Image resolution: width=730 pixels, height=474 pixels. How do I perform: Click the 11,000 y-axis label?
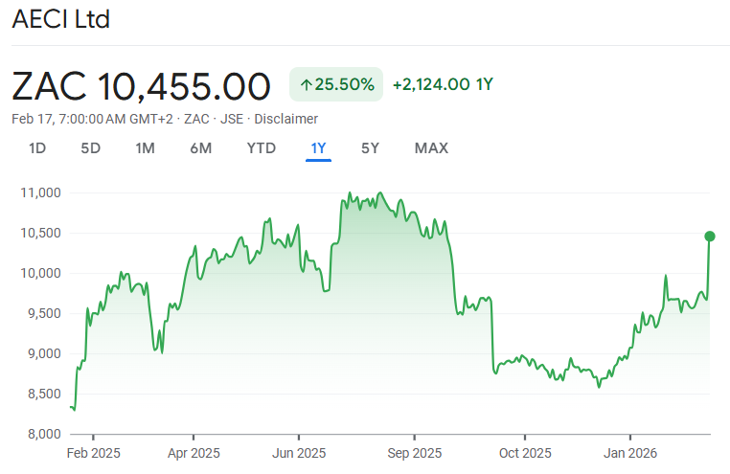click(40, 192)
